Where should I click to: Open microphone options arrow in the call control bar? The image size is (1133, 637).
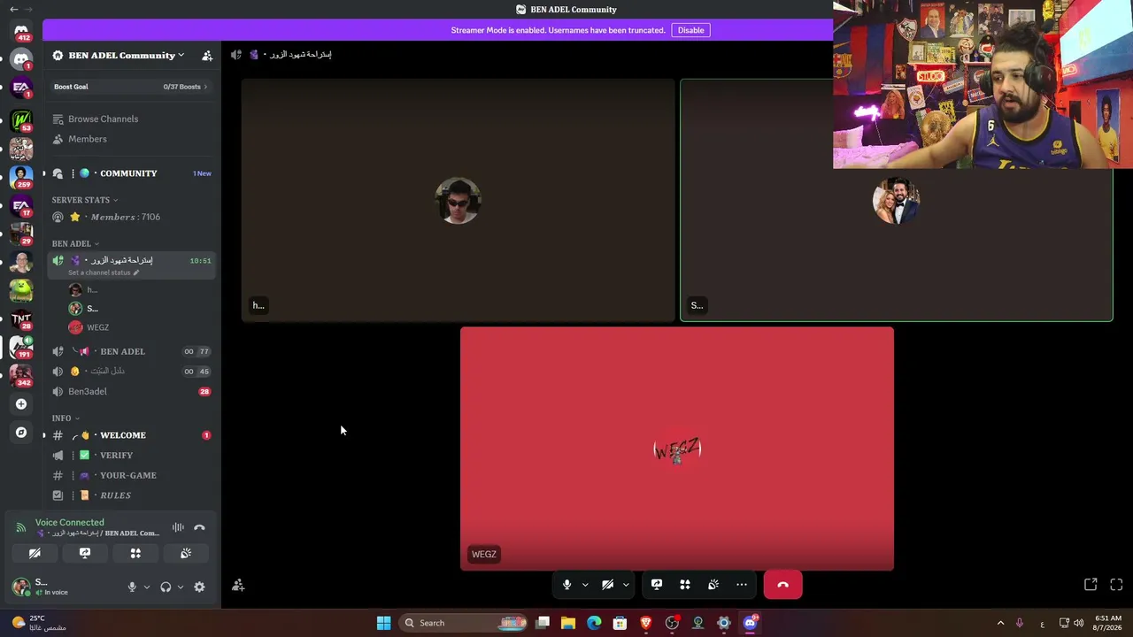[585, 585]
